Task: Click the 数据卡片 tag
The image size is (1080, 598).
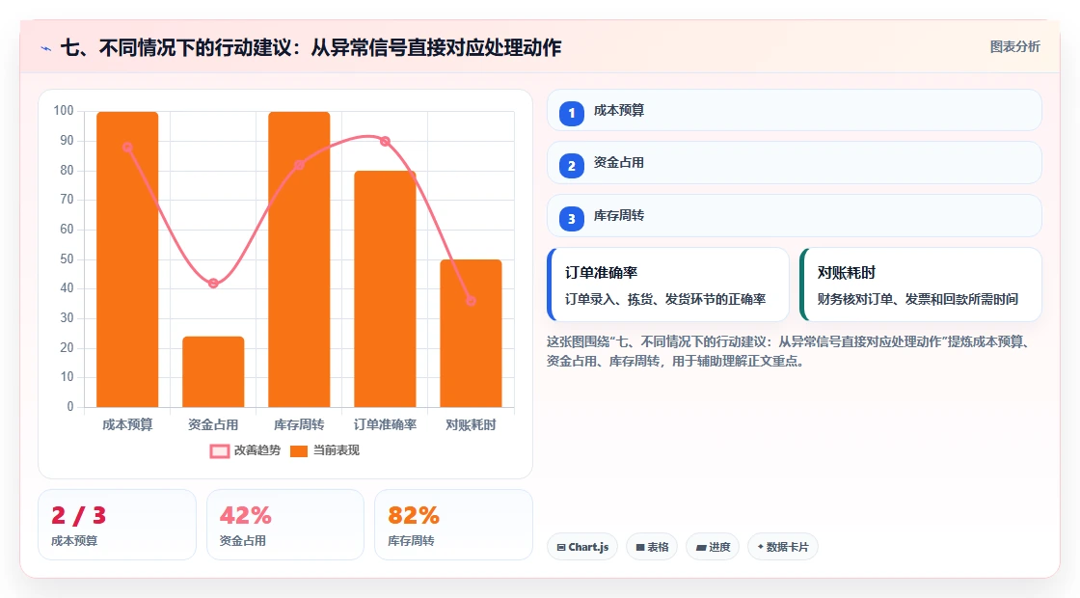Action: (x=783, y=547)
